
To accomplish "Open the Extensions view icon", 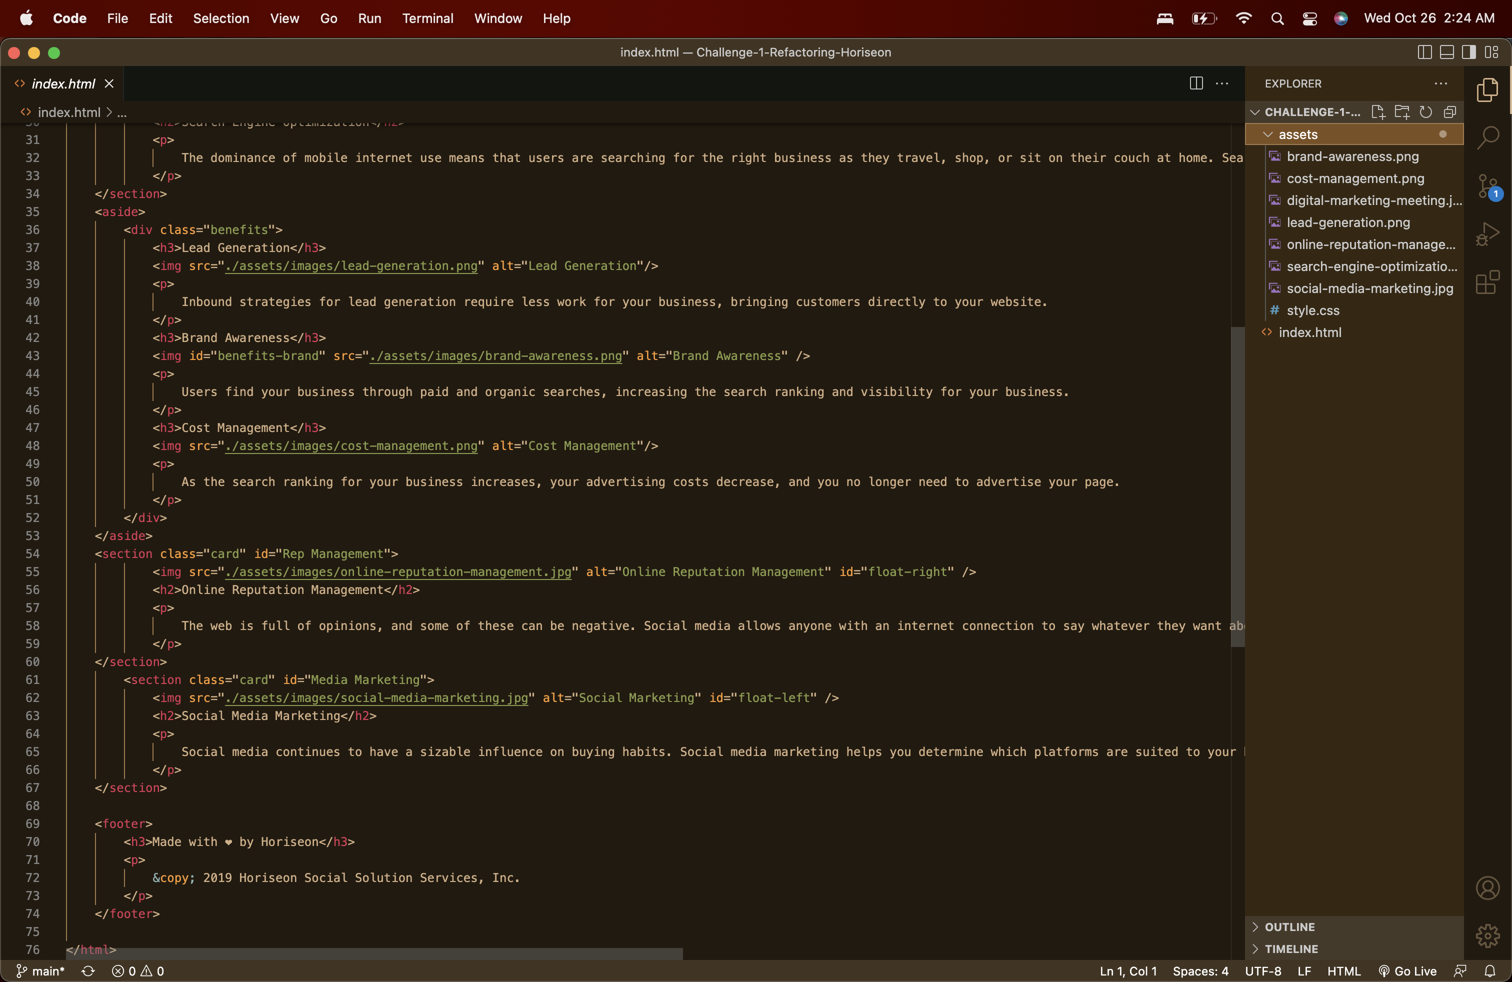I will (x=1488, y=282).
